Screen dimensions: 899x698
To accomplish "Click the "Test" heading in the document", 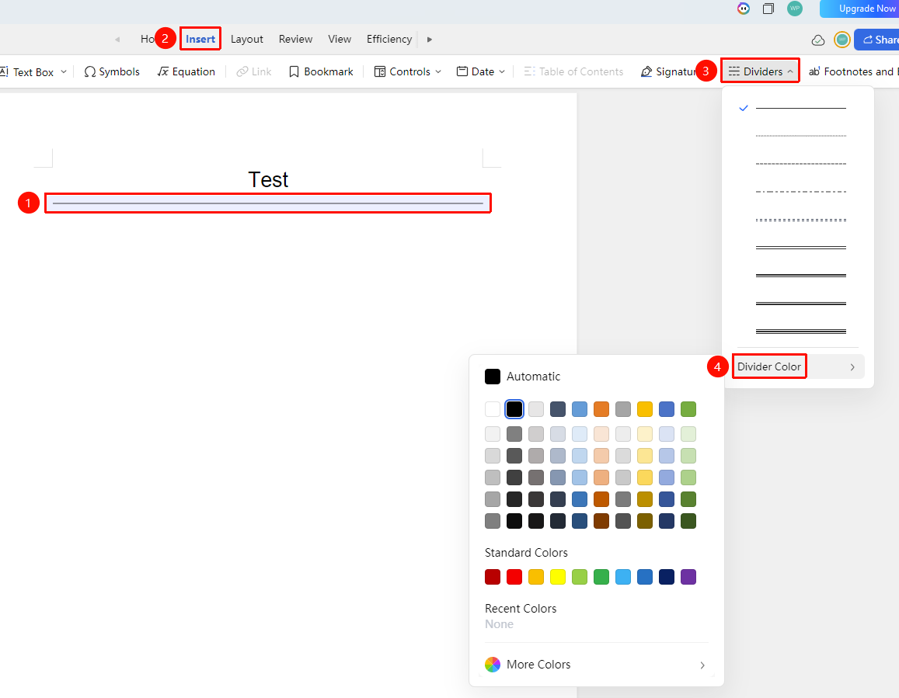I will (268, 180).
